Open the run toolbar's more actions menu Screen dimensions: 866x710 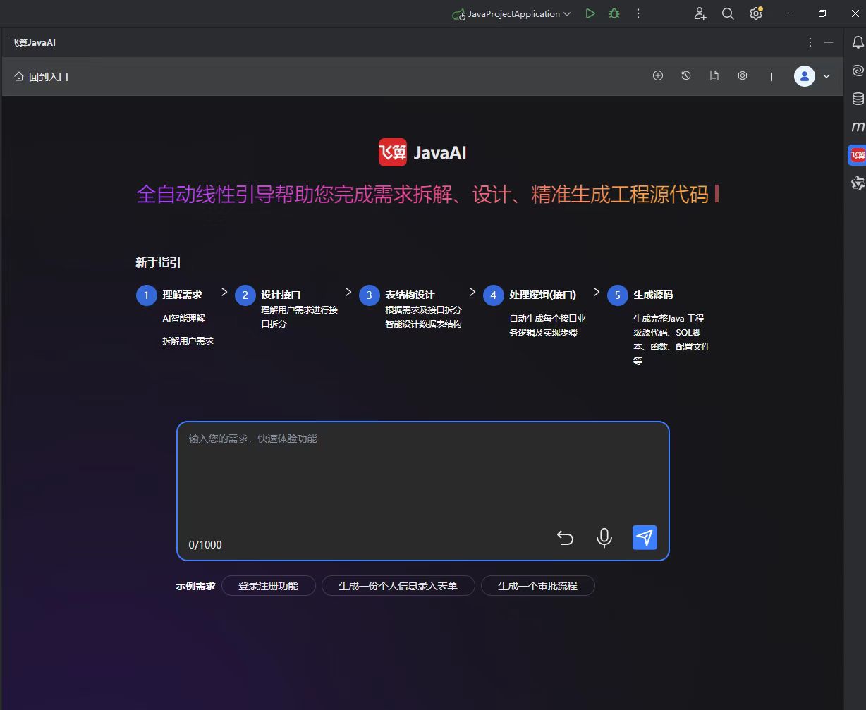click(x=638, y=13)
